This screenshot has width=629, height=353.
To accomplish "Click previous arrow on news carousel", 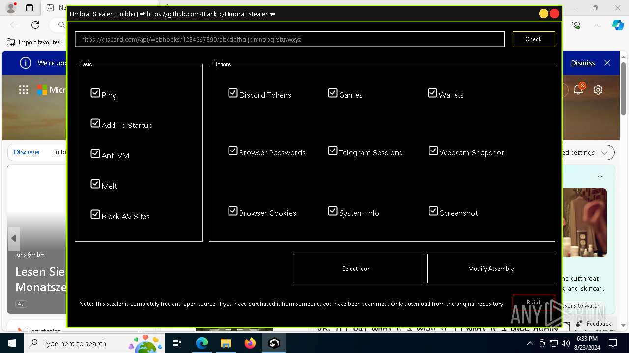I will (x=14, y=238).
